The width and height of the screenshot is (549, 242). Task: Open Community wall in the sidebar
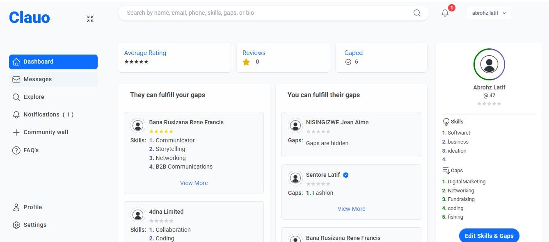point(53,132)
